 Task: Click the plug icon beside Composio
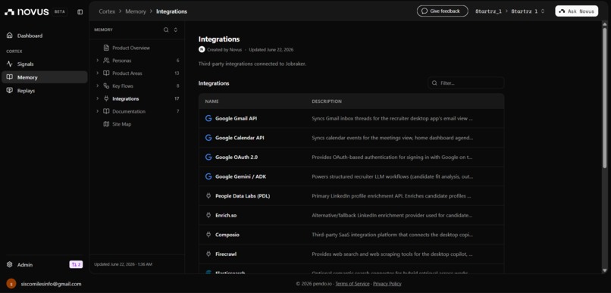click(208, 235)
